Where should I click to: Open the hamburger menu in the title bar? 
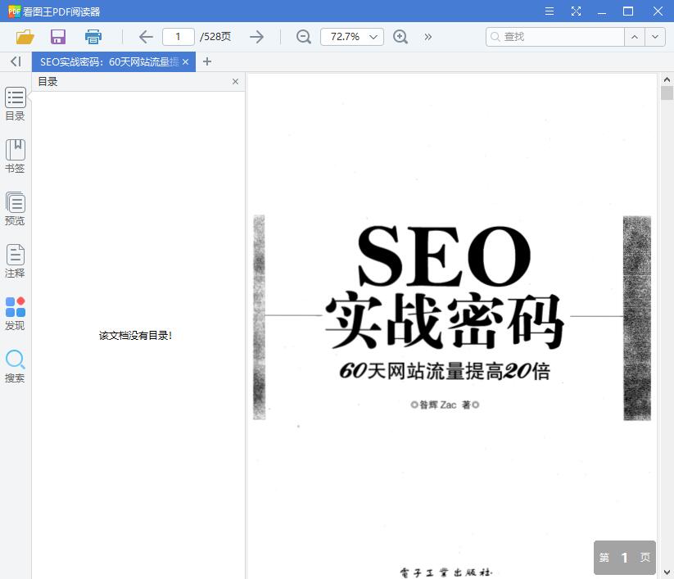[549, 11]
